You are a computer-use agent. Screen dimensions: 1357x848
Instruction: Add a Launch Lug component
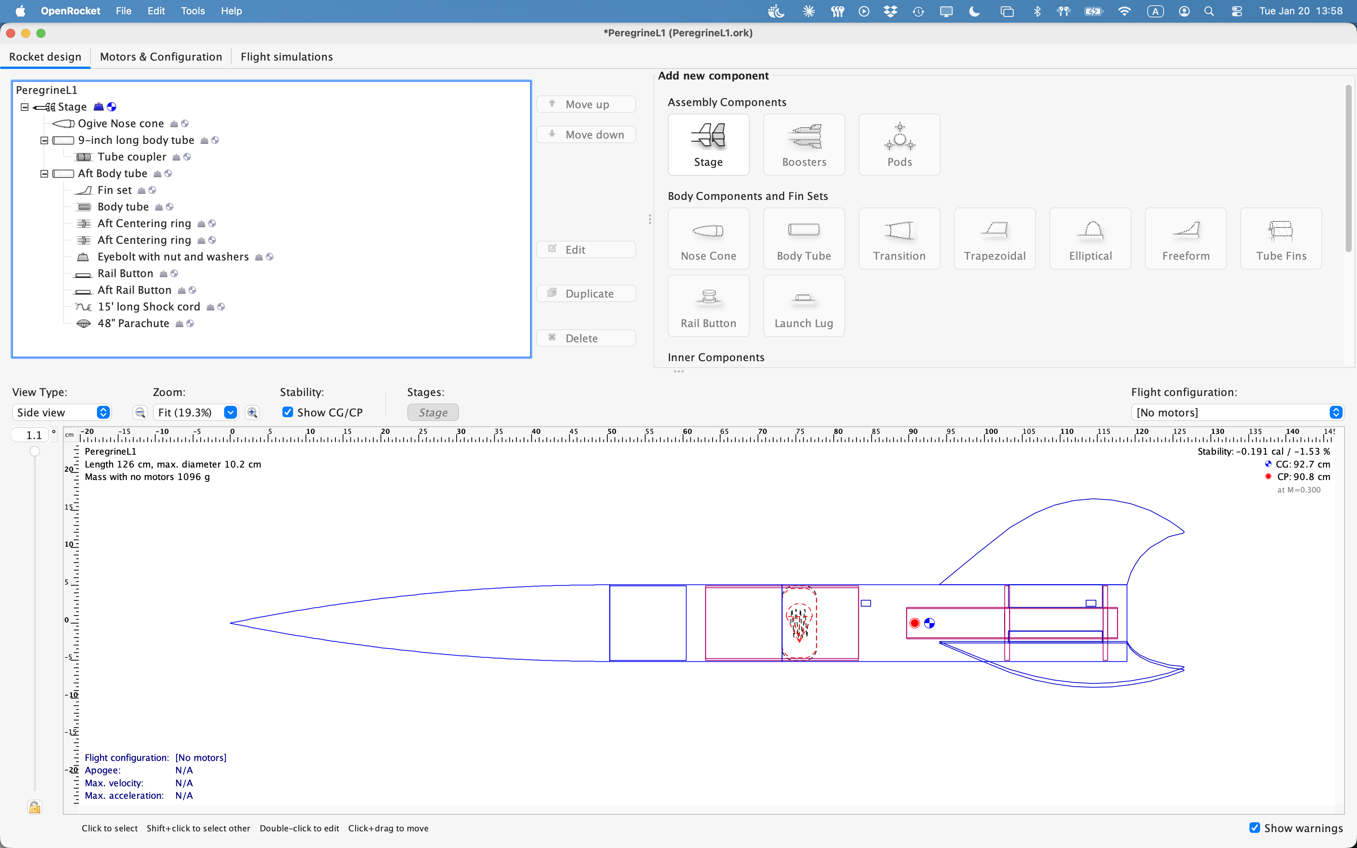(x=803, y=306)
